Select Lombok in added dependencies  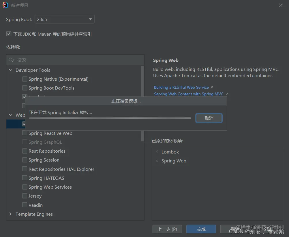coord(170,152)
